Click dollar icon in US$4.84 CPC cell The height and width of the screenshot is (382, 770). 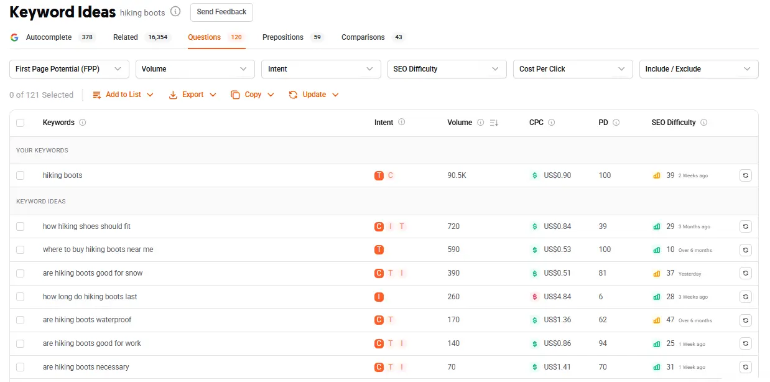tap(535, 297)
